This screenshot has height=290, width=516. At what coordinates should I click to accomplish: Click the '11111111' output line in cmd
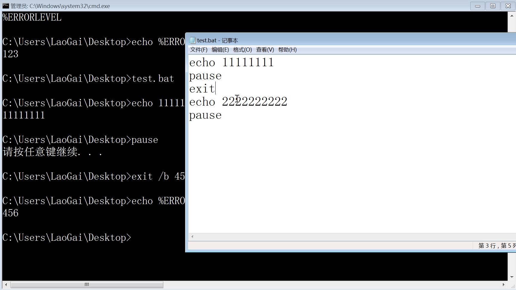click(24, 115)
